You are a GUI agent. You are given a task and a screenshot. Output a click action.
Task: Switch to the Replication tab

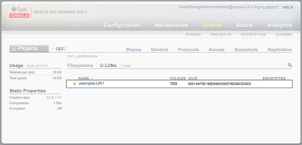[280, 50]
